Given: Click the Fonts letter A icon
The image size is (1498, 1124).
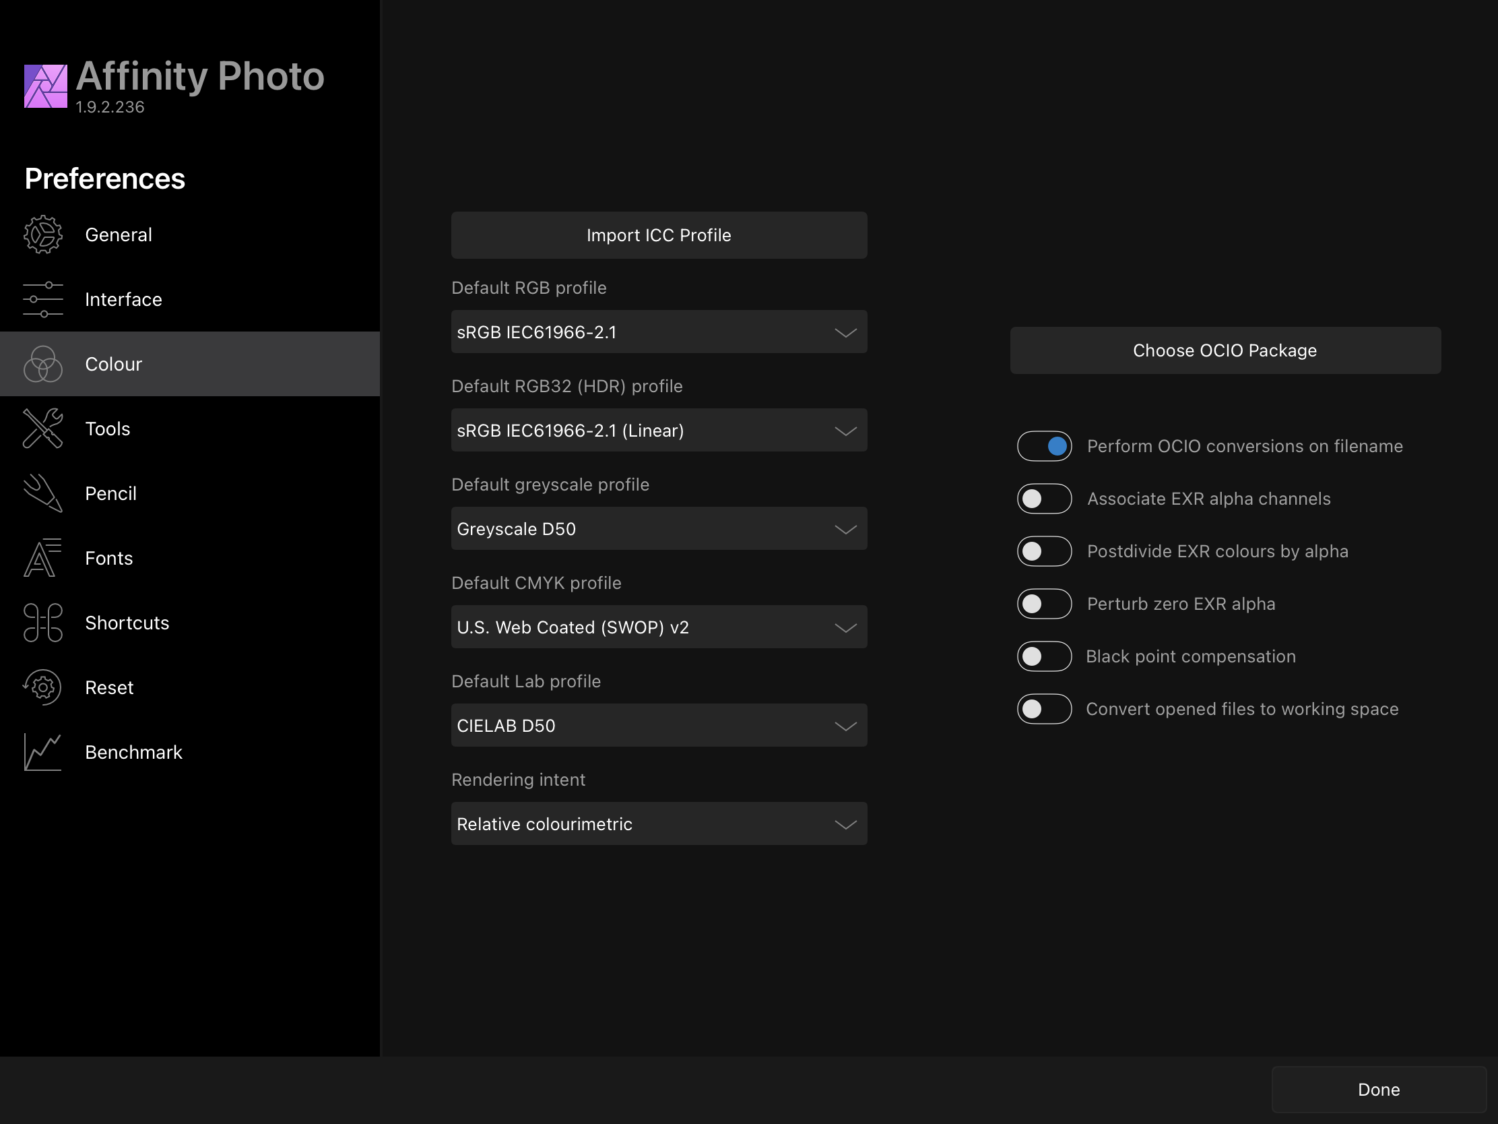Looking at the screenshot, I should [42, 557].
